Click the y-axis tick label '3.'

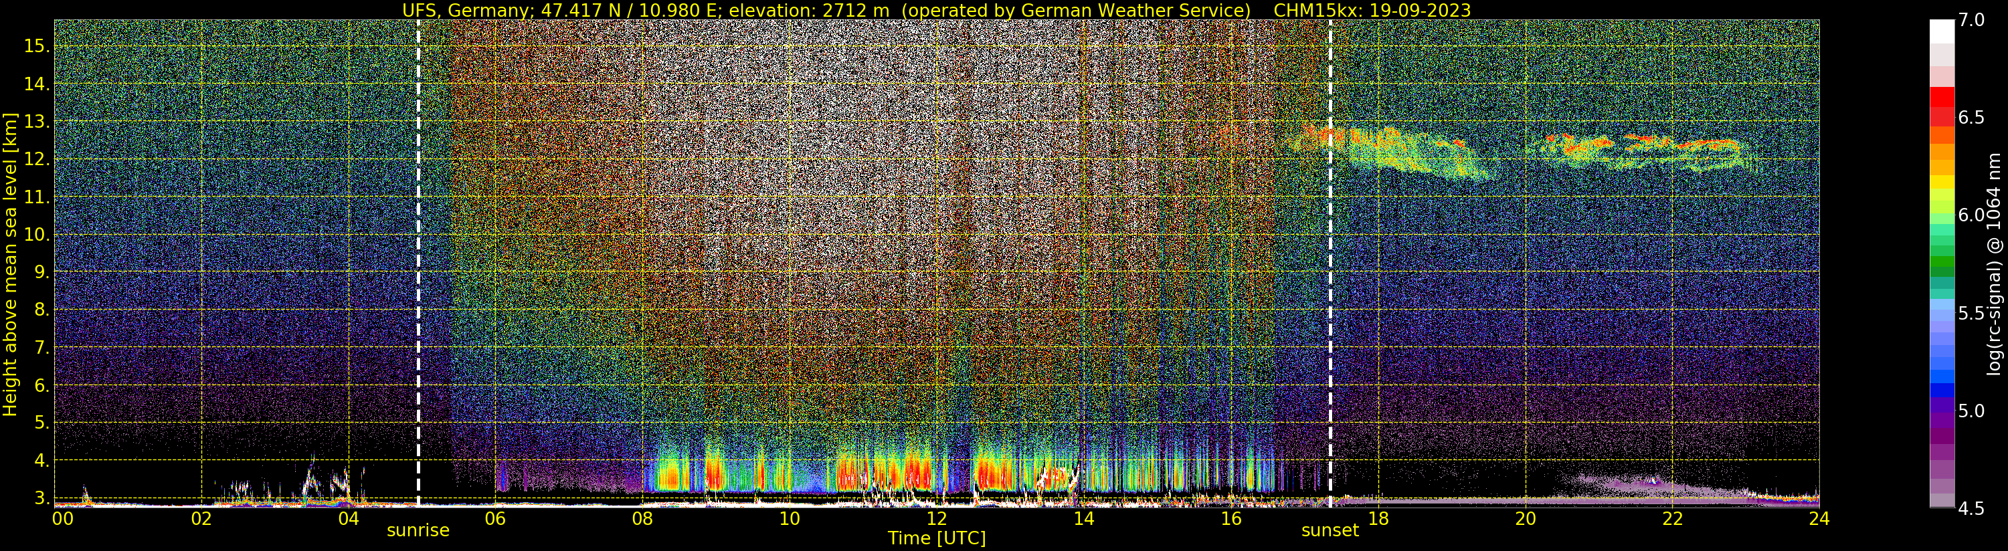(x=42, y=498)
